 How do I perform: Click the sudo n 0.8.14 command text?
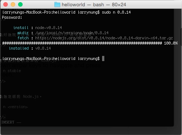click(116, 12)
